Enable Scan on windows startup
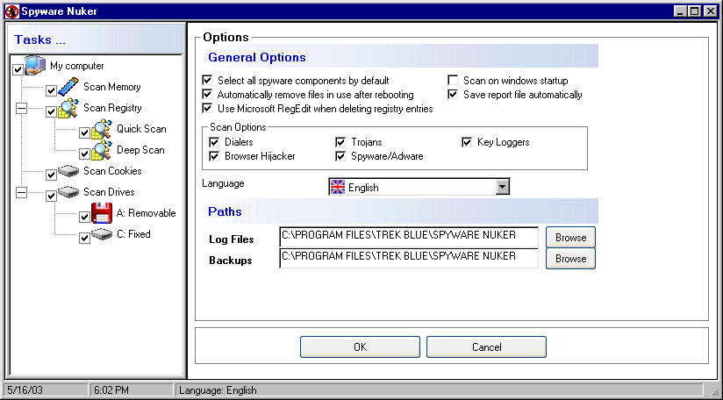This screenshot has height=400, width=723. (453, 80)
